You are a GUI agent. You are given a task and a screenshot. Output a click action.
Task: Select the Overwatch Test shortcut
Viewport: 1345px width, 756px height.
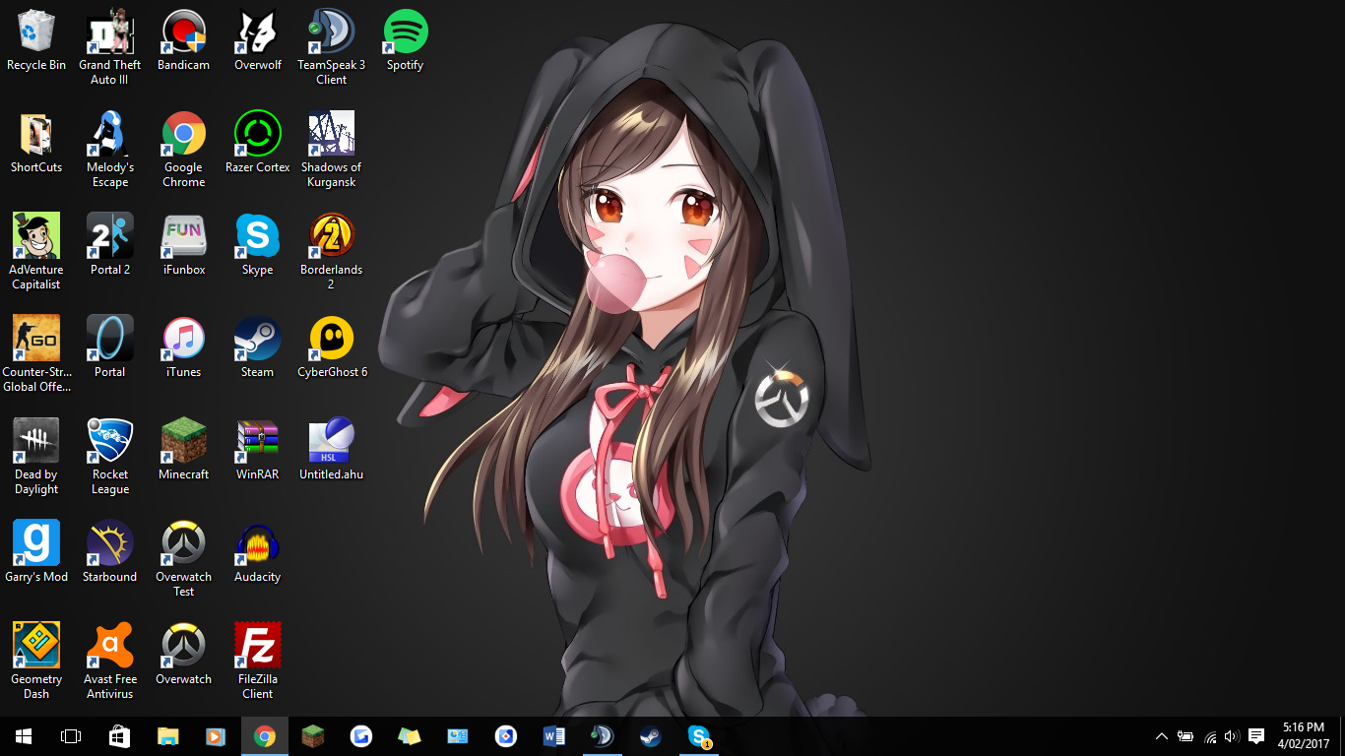click(x=183, y=559)
